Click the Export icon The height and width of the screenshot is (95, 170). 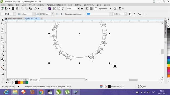59,8
